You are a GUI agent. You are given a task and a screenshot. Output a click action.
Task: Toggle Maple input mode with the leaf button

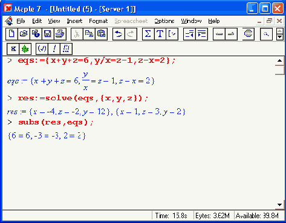(x=25, y=49)
